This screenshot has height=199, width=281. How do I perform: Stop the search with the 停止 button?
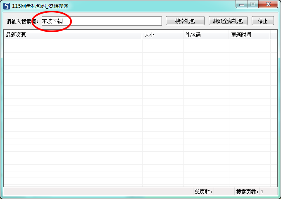[x=263, y=21]
